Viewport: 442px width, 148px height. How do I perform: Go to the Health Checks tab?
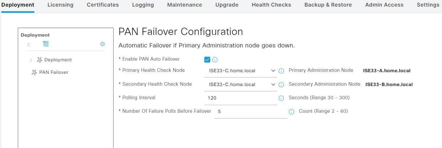[x=271, y=5]
